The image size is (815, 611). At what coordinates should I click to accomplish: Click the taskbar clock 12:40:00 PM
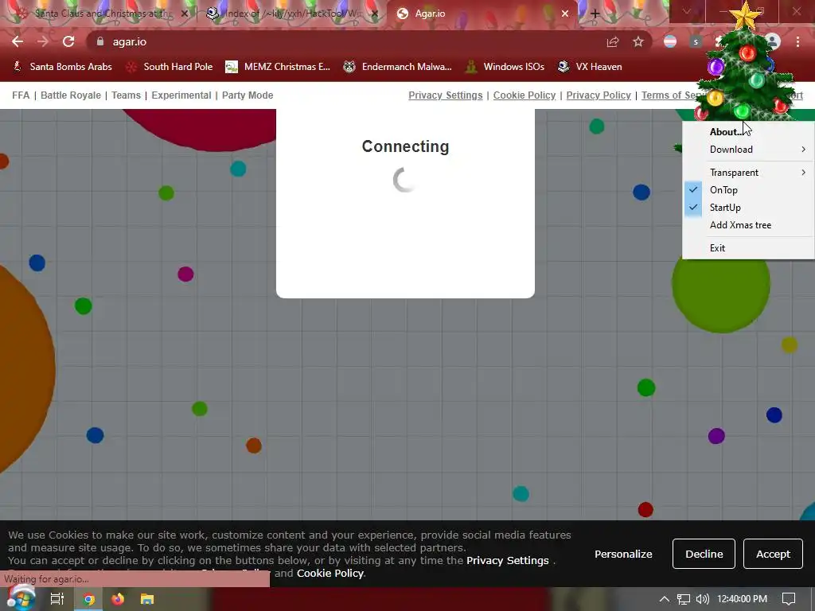point(743,599)
